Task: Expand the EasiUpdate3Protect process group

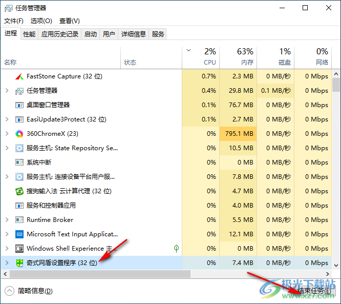Action: (x=7, y=119)
